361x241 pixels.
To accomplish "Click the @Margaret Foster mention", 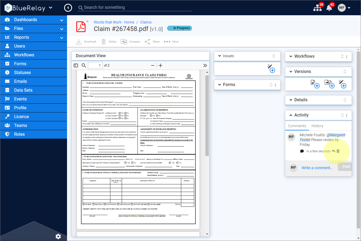I will (323, 137).
